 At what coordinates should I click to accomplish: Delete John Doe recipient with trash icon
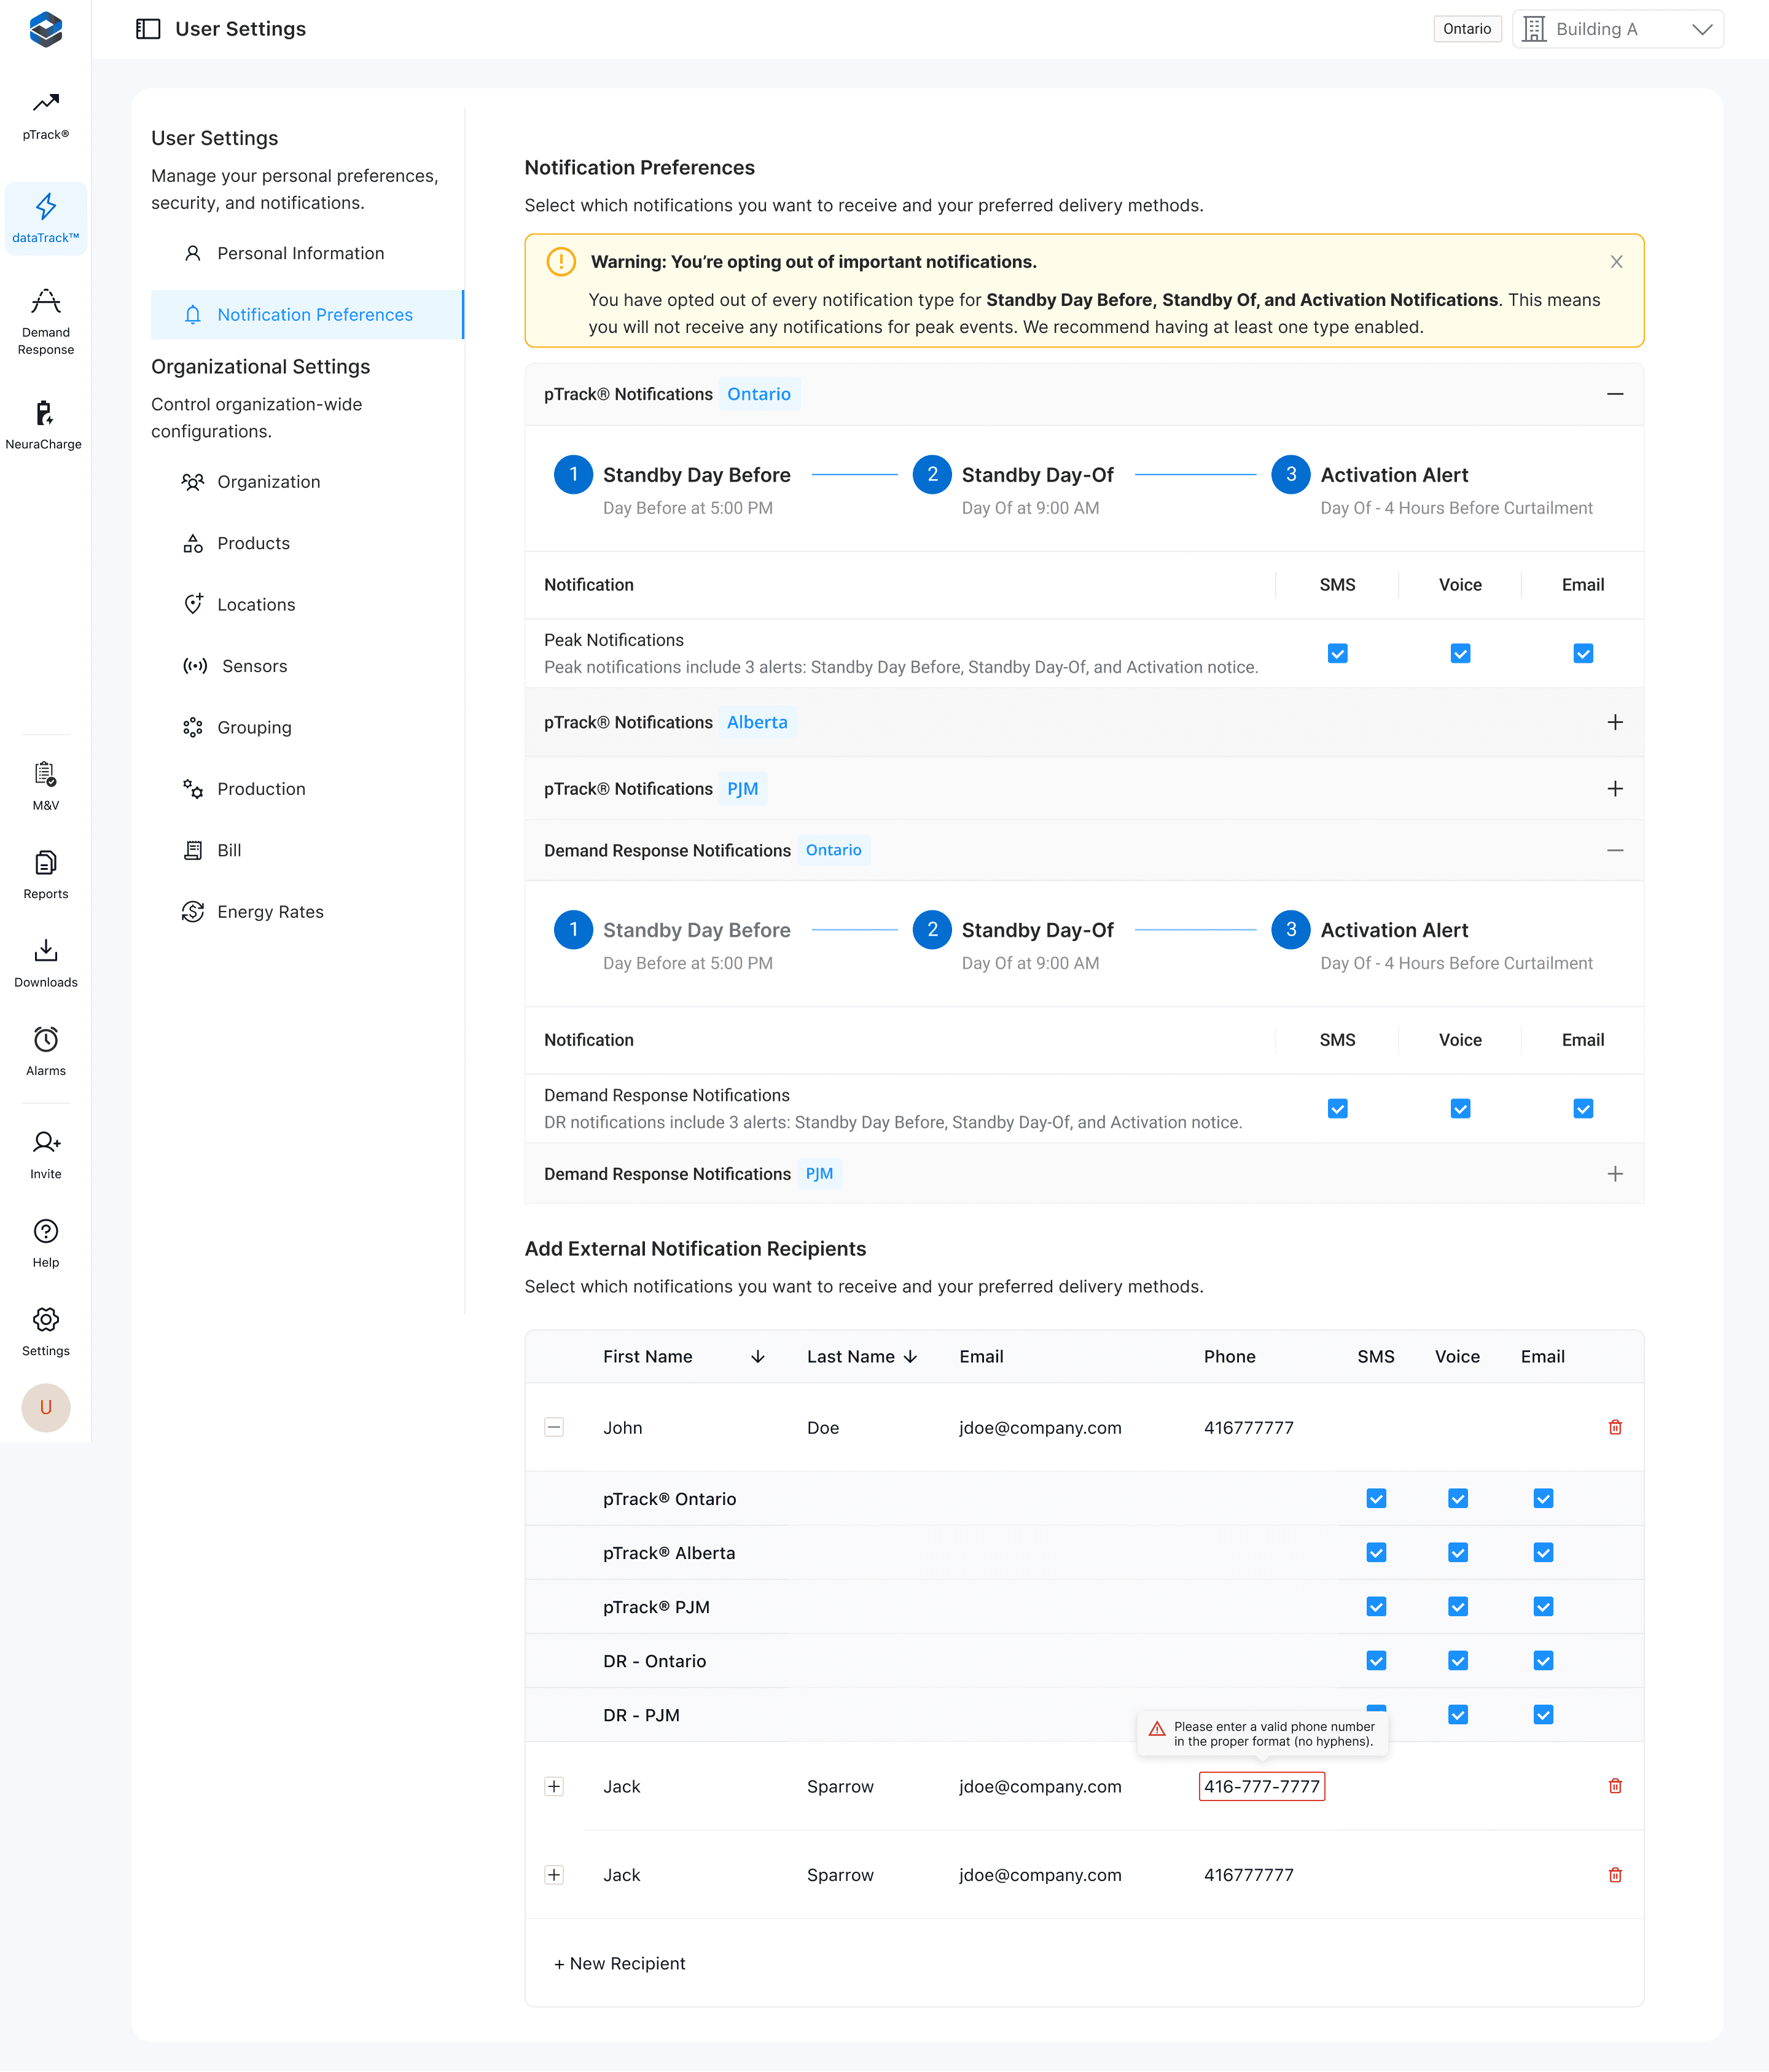point(1614,1427)
